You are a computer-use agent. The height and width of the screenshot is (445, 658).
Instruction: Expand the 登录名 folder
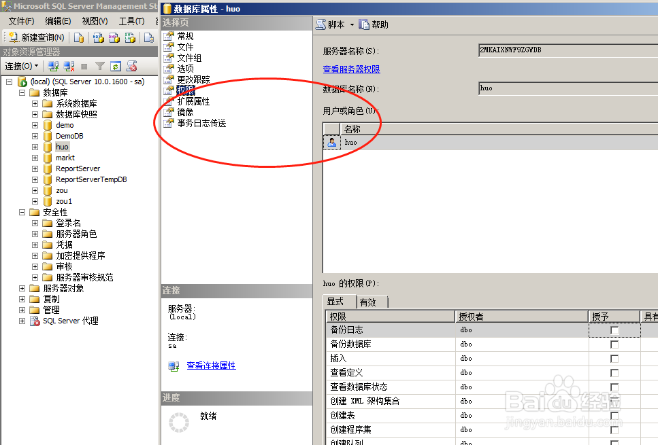(x=35, y=224)
